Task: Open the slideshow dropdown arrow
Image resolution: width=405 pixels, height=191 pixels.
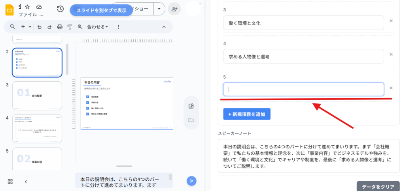Action: [x=159, y=9]
